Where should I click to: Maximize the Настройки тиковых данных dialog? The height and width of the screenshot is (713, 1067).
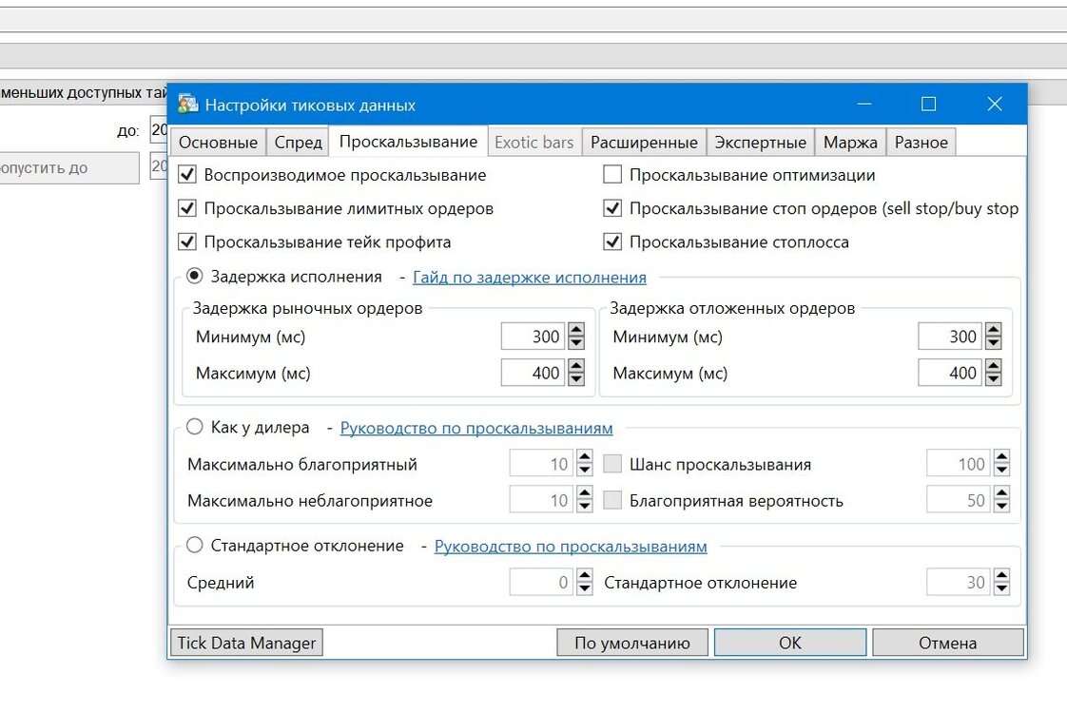[x=928, y=104]
